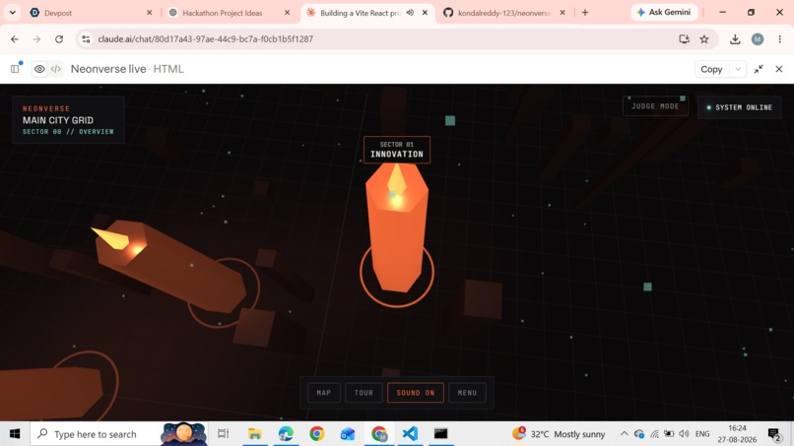This screenshot has width=794, height=446.
Task: Open Outlook from the taskbar
Action: pos(348,434)
